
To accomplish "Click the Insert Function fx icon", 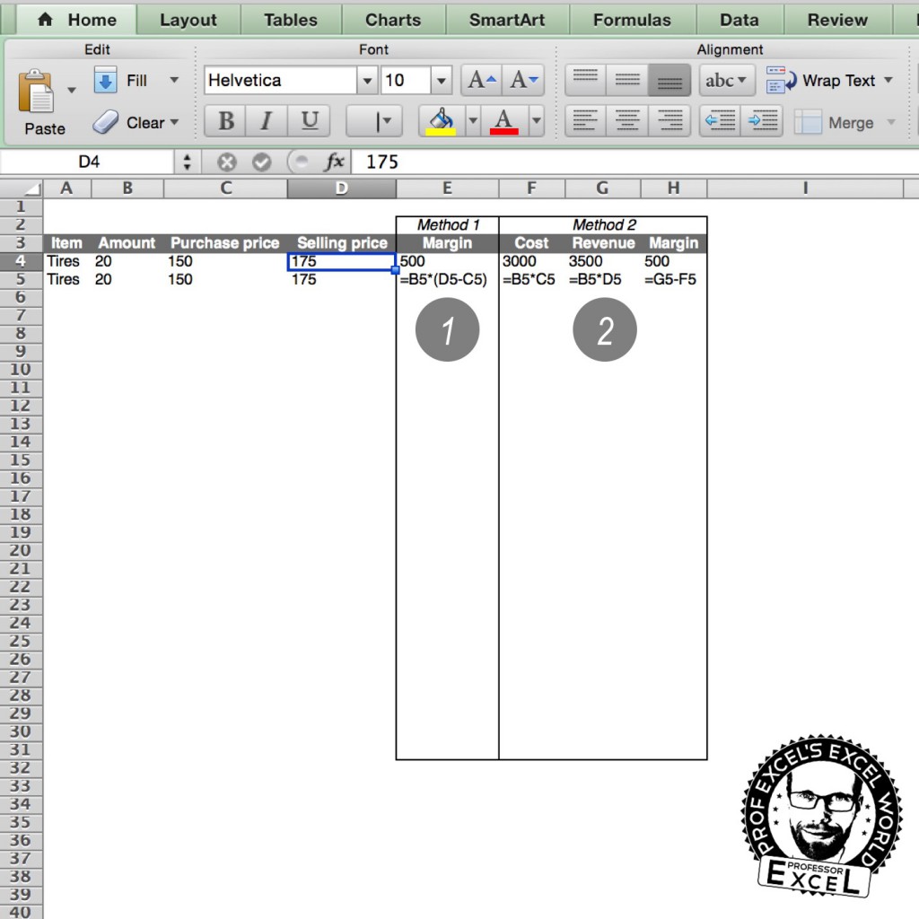I will pos(336,162).
